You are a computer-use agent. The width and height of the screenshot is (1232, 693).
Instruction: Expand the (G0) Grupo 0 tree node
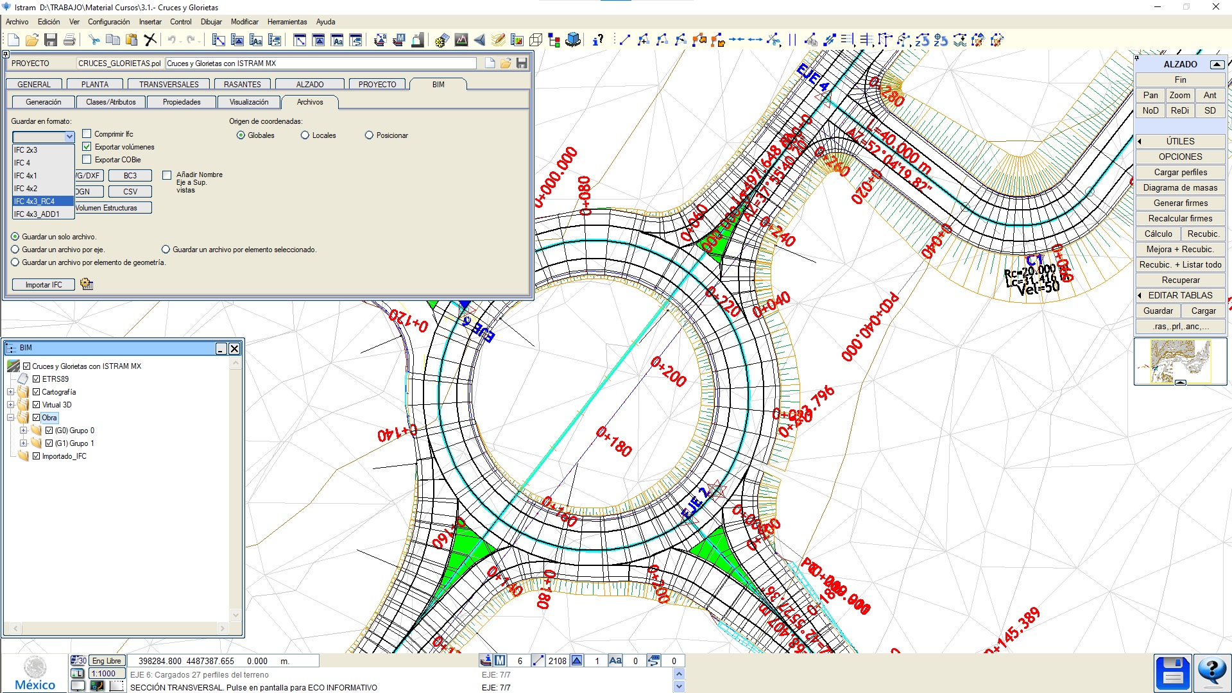coord(24,431)
